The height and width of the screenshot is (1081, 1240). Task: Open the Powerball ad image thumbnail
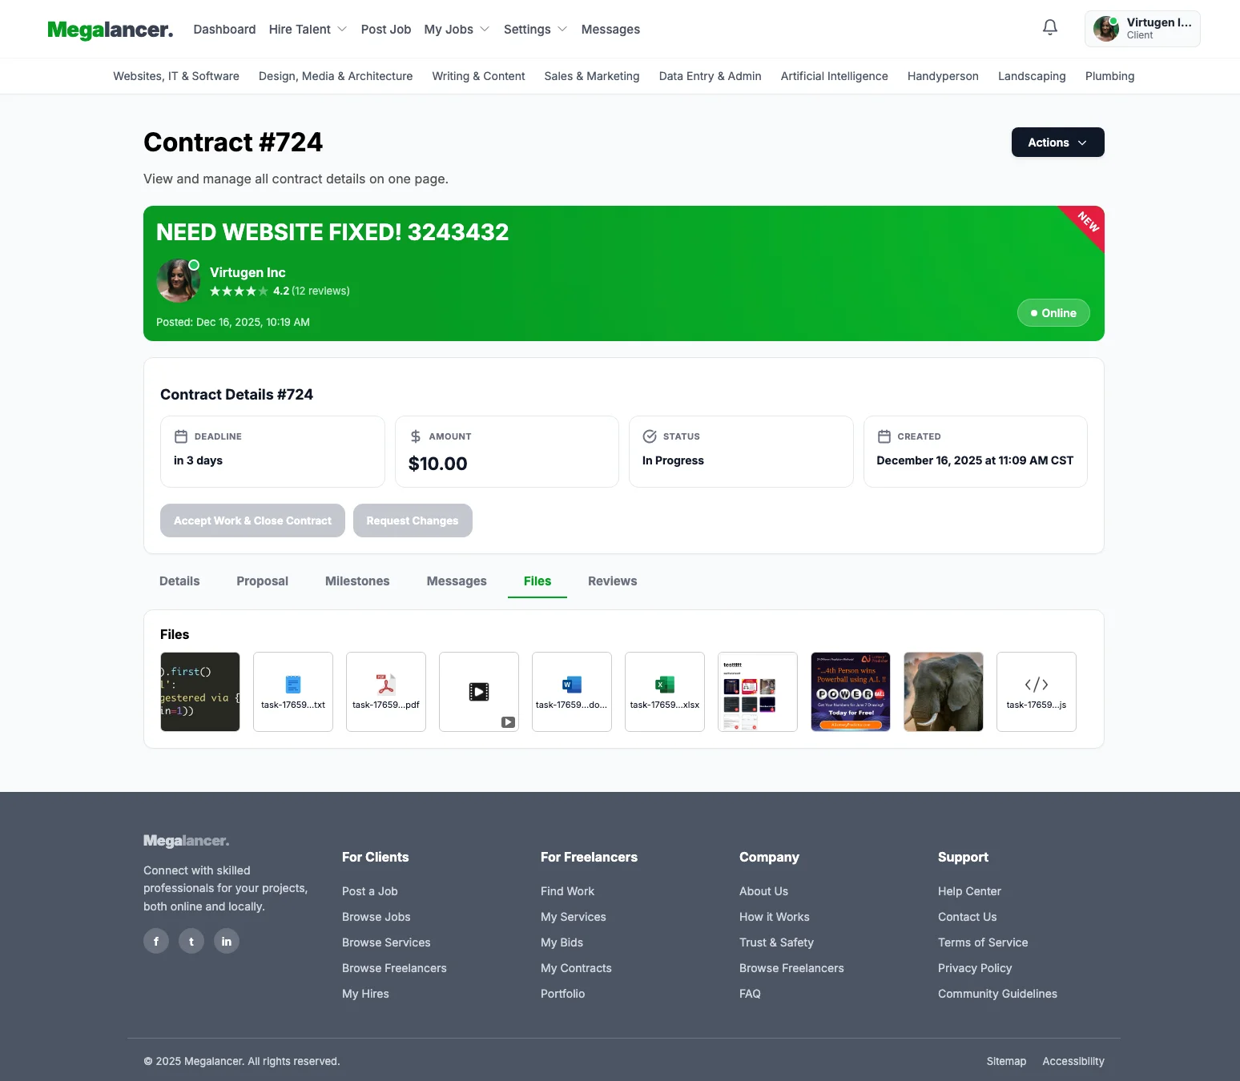point(851,692)
